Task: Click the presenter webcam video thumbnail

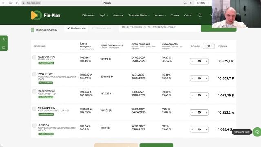Action: 237,13
